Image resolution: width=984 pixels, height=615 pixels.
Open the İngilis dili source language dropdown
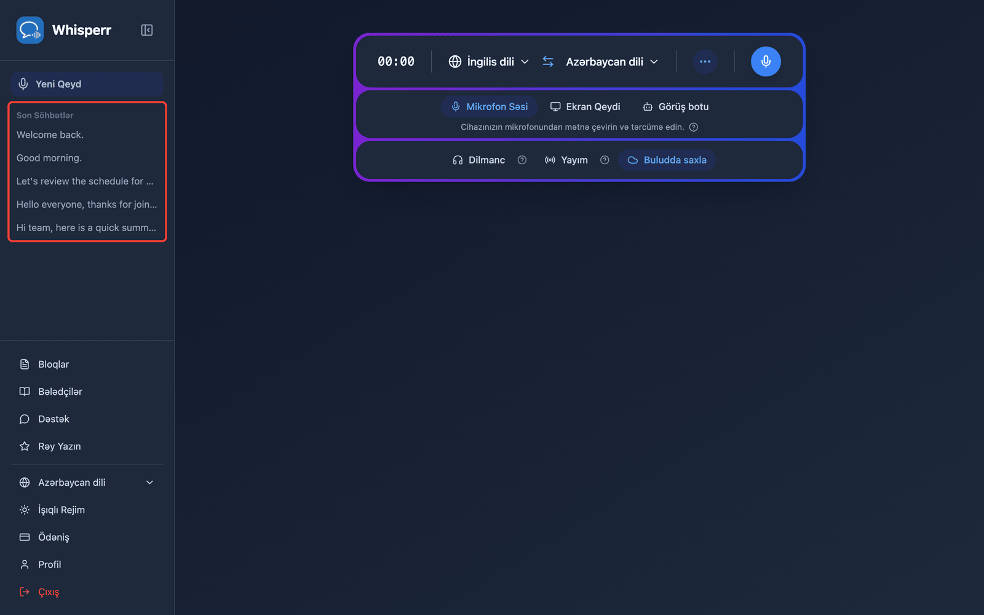(489, 61)
